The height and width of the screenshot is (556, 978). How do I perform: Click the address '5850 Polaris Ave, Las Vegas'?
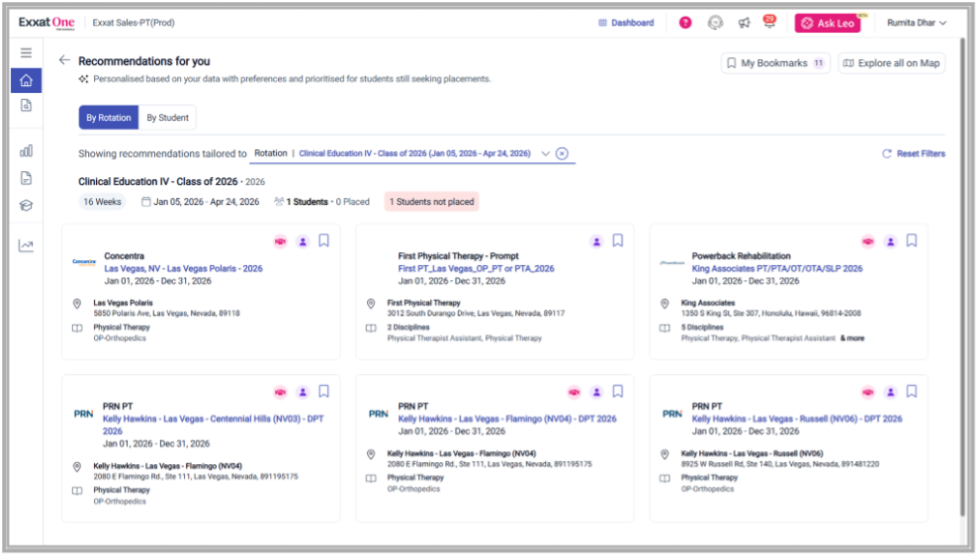(166, 314)
